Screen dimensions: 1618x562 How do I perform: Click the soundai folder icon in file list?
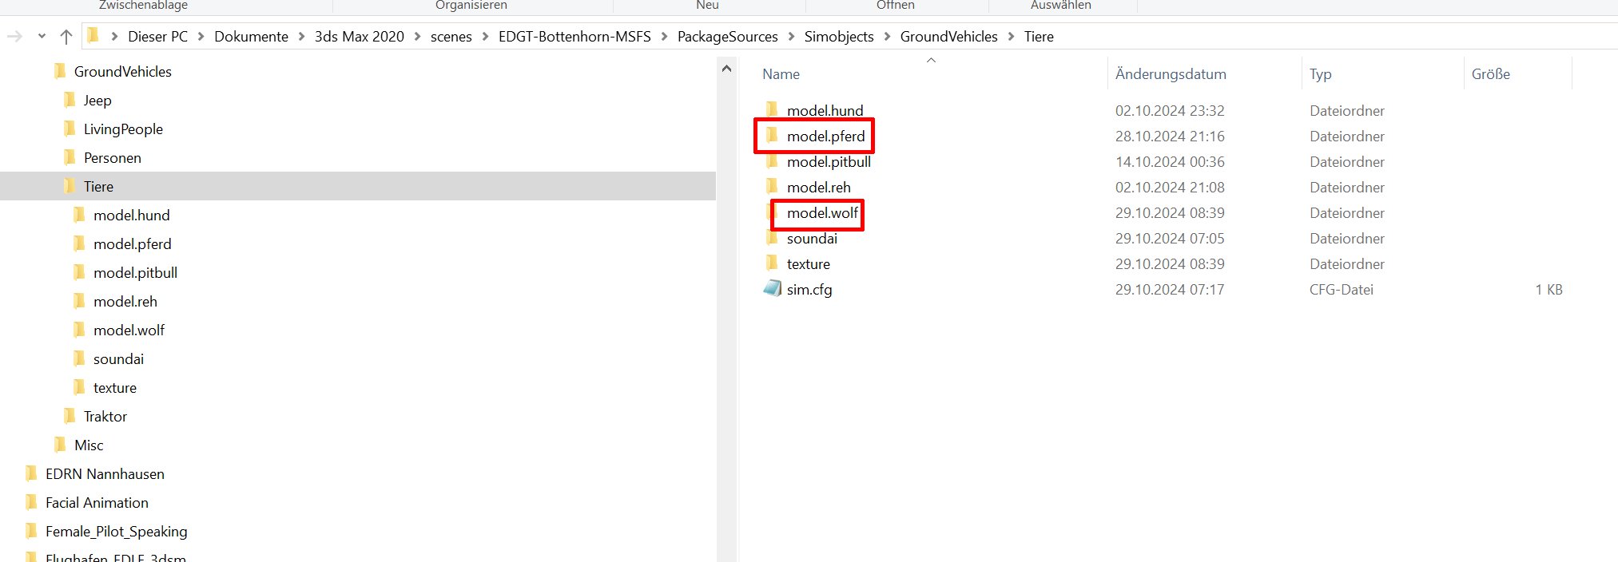tap(772, 237)
